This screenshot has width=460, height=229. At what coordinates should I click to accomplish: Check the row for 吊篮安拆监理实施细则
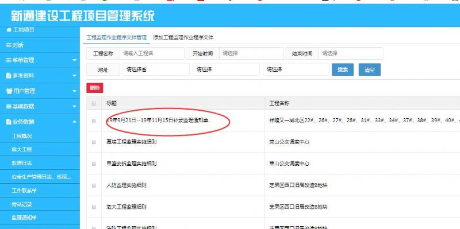pos(94,164)
